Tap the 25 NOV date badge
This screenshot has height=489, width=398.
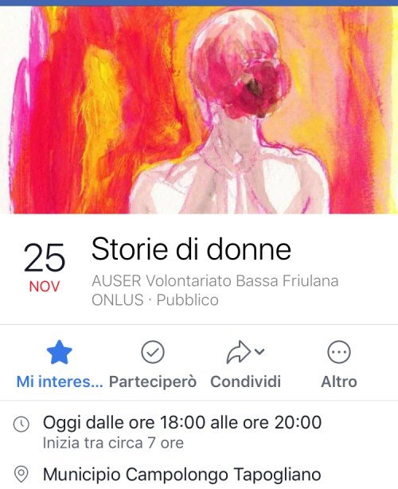(45, 267)
